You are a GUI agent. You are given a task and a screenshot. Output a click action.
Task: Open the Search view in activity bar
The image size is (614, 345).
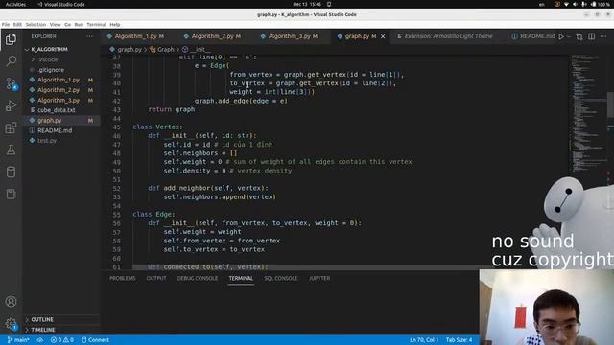pyautogui.click(x=11, y=61)
